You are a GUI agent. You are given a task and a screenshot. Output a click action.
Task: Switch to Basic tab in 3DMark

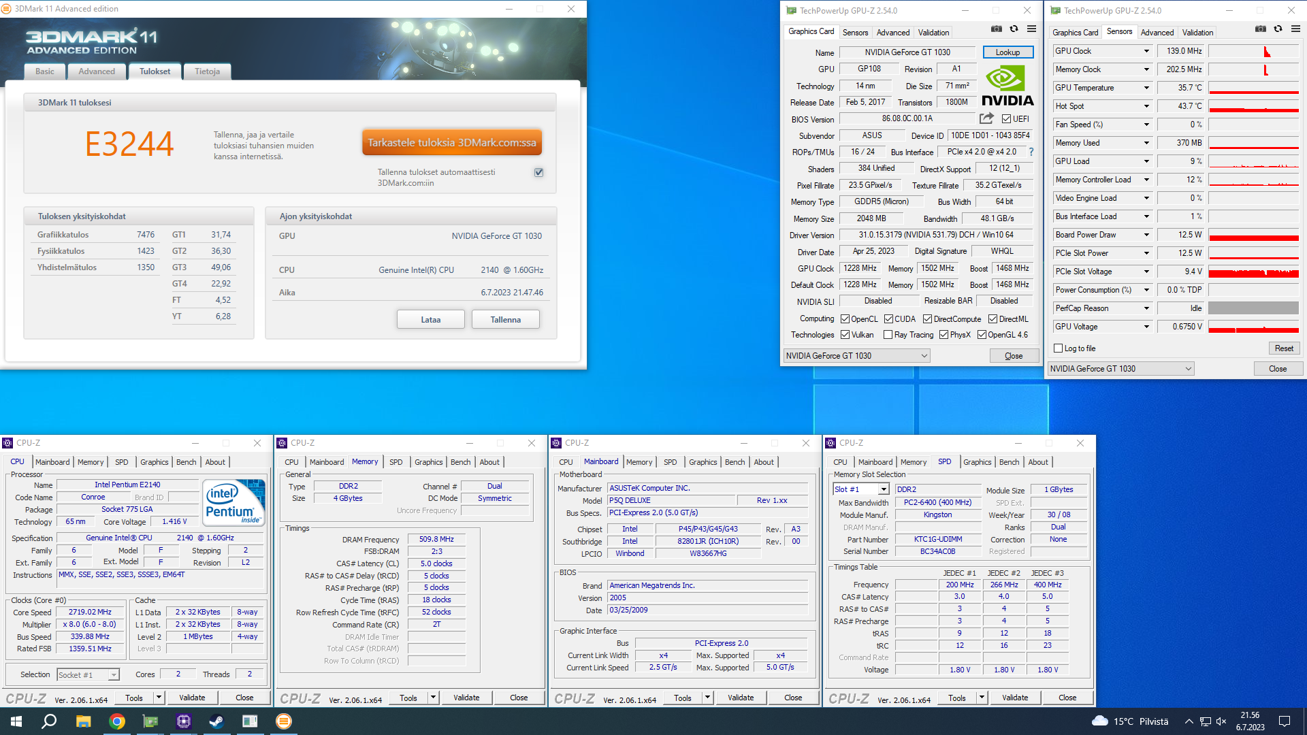(x=45, y=71)
